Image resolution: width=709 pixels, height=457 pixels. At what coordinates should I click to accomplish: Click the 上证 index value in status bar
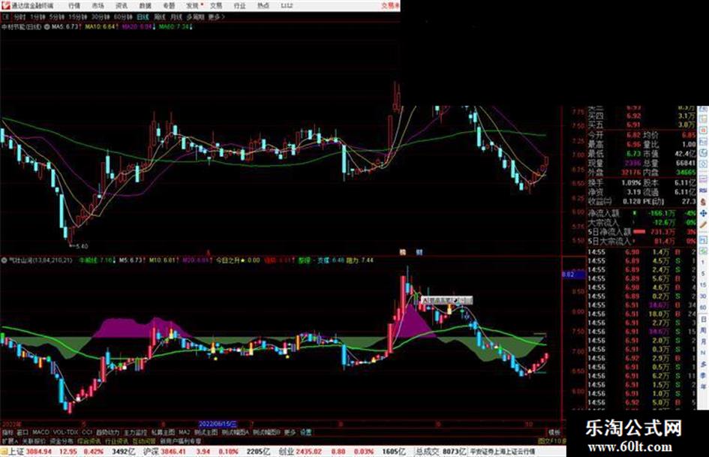click(39, 452)
